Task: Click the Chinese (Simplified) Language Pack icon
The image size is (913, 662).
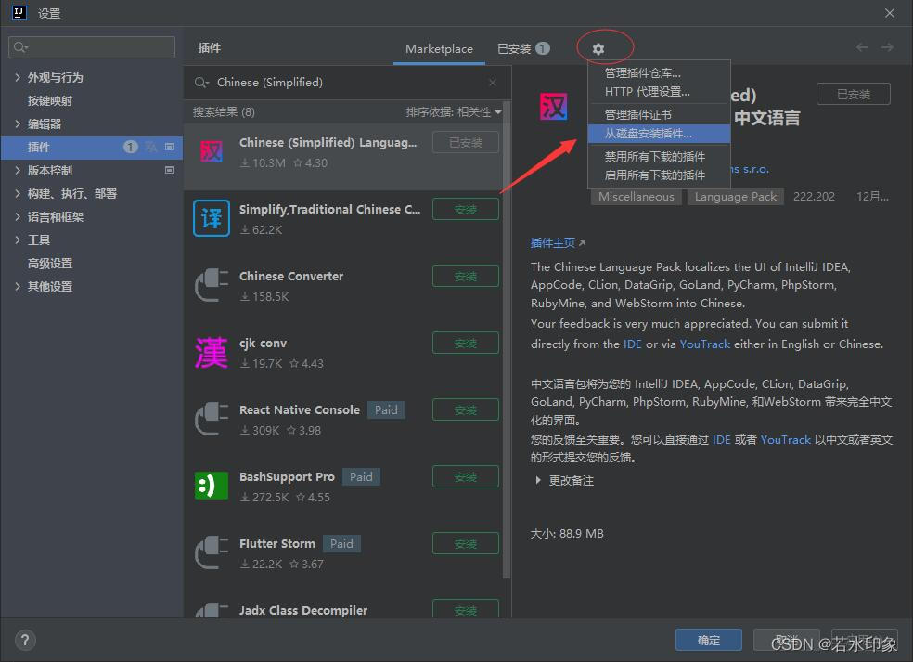Action: (211, 151)
